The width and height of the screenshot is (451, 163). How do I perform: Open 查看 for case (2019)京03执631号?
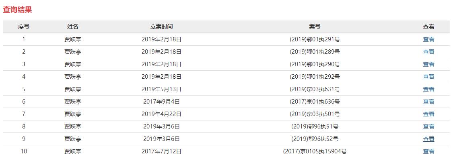[x=428, y=89]
